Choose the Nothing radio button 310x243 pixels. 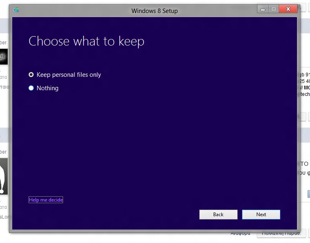[x=31, y=88]
